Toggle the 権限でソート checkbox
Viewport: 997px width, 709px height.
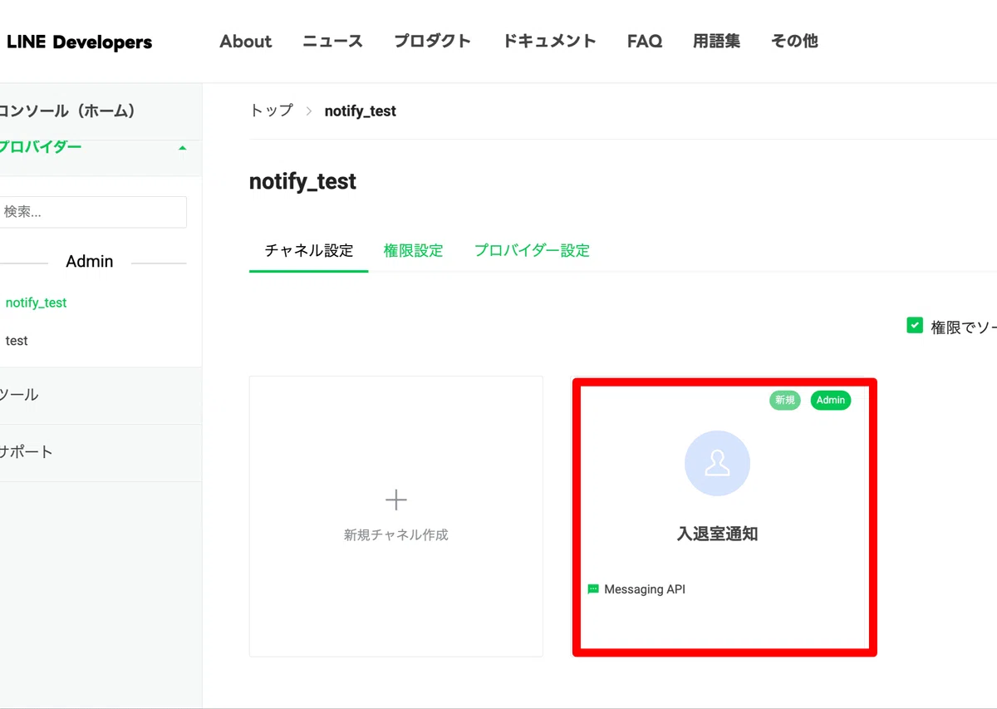pyautogui.click(x=915, y=325)
